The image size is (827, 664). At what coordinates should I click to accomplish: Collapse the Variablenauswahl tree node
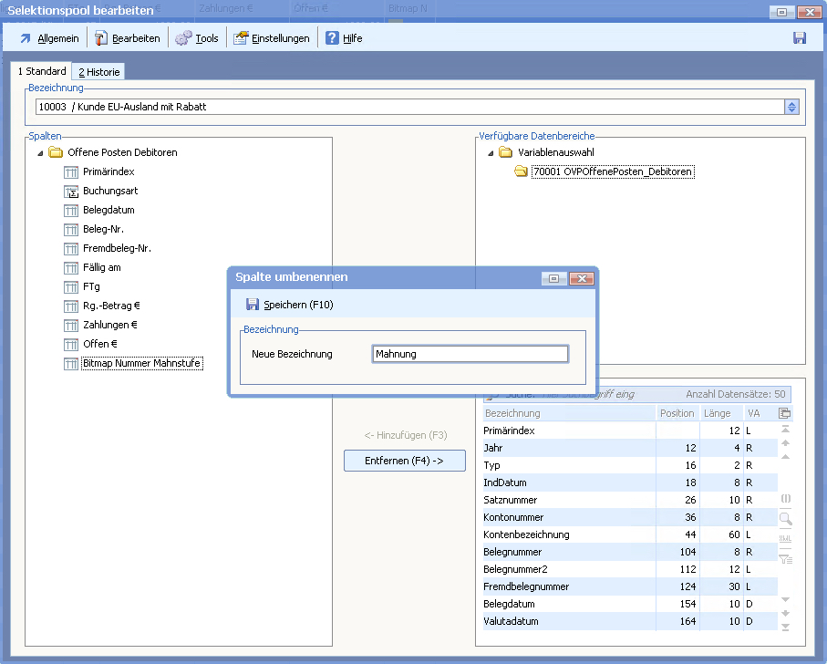(491, 153)
